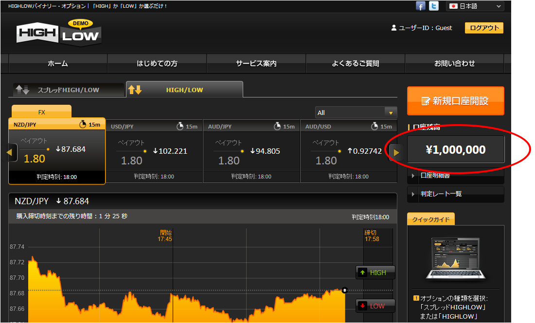Click the quick guide laptop thumbnail
Image resolution: width=535 pixels, height=323 pixels.
[x=455, y=259]
